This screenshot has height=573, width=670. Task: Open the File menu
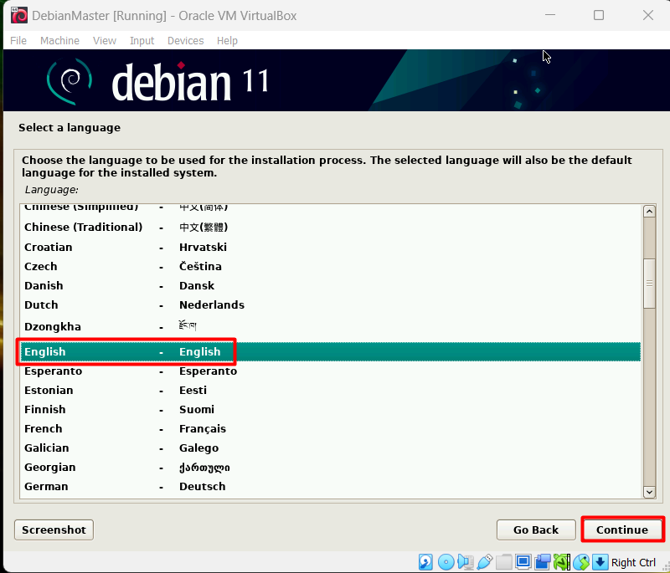pos(18,40)
